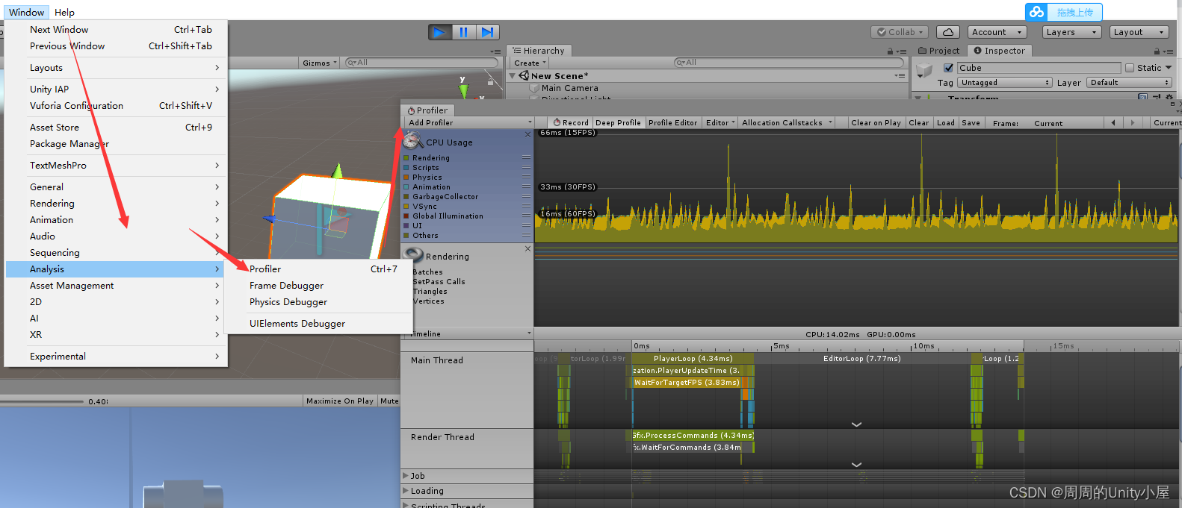Click CPU Usage stopwatch icon
This screenshot has height=508, width=1182.
click(412, 140)
